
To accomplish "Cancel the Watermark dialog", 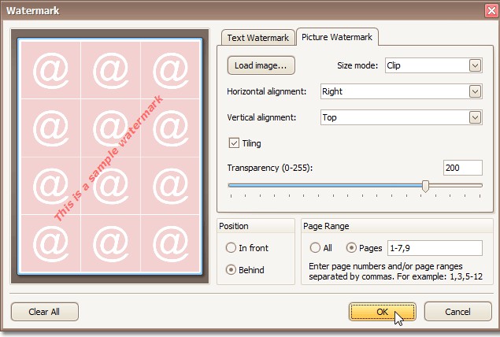I will click(457, 311).
